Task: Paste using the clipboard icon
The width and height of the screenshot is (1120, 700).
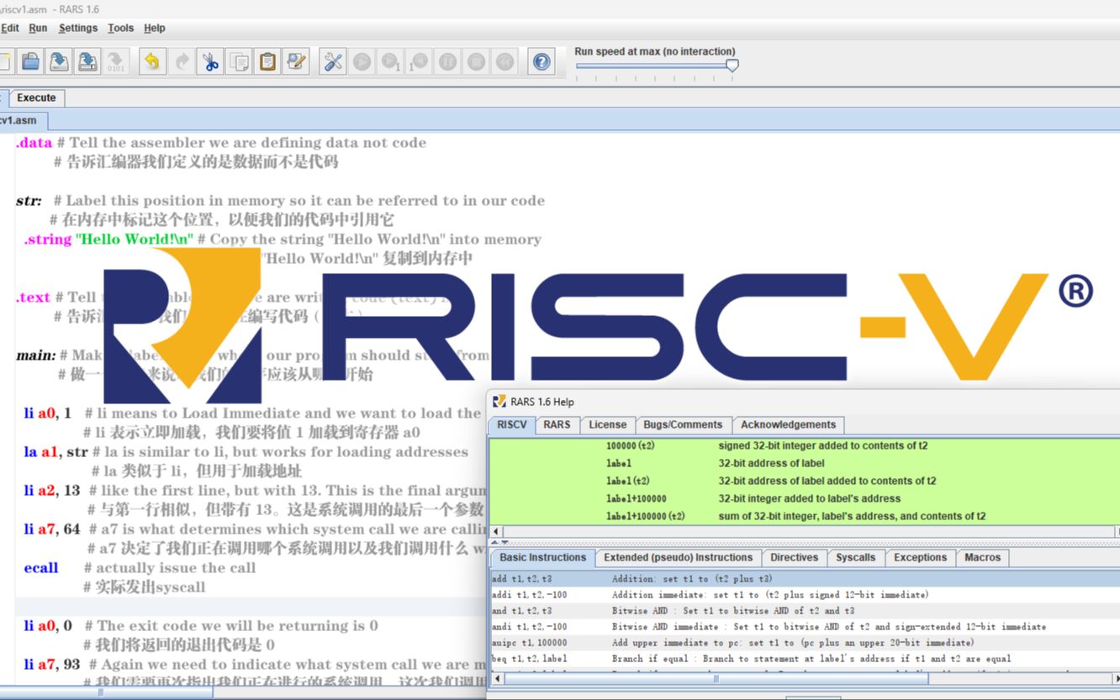Action: click(x=267, y=61)
